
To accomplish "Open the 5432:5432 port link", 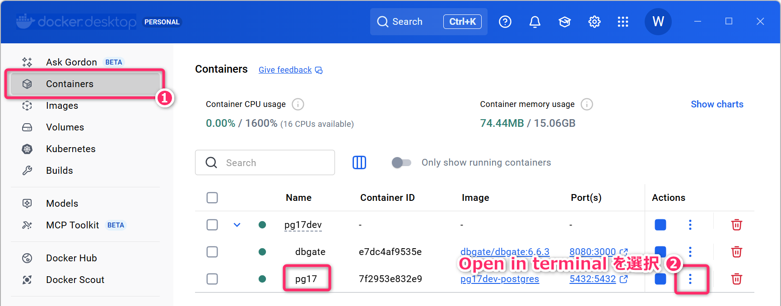I will coord(592,279).
